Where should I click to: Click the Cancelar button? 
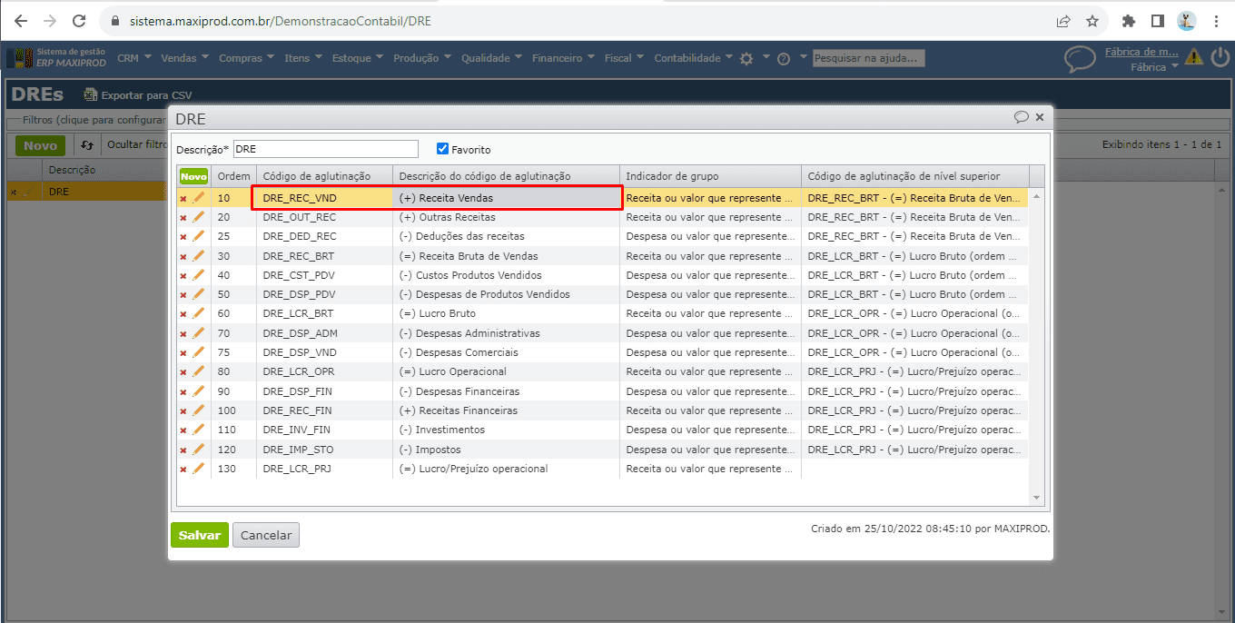(266, 535)
